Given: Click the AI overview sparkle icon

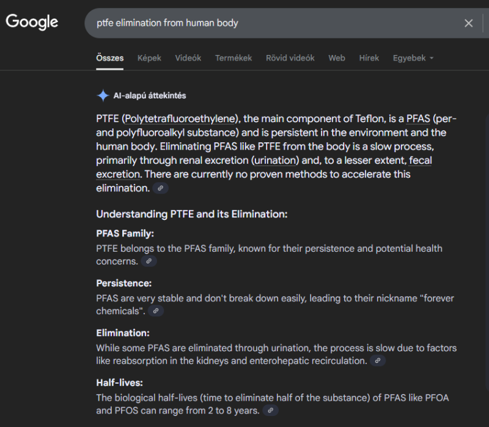Looking at the screenshot, I should click(103, 95).
